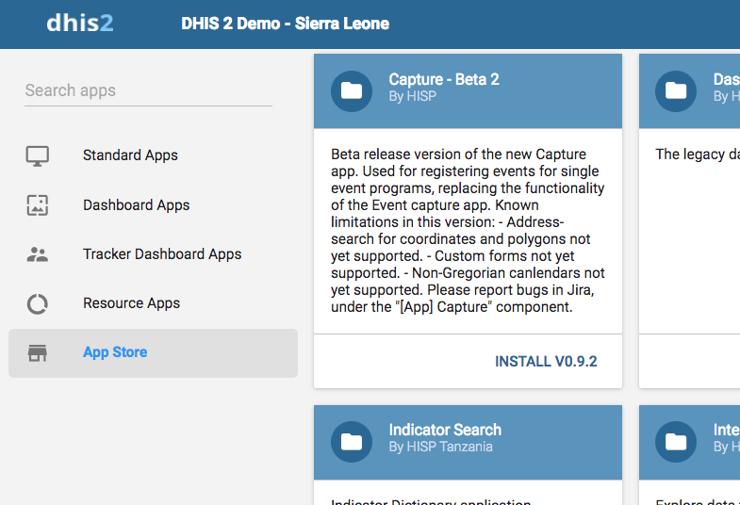Screen dimensions: 740x505
Task: Click the App Store storefront icon
Action: tap(38, 352)
